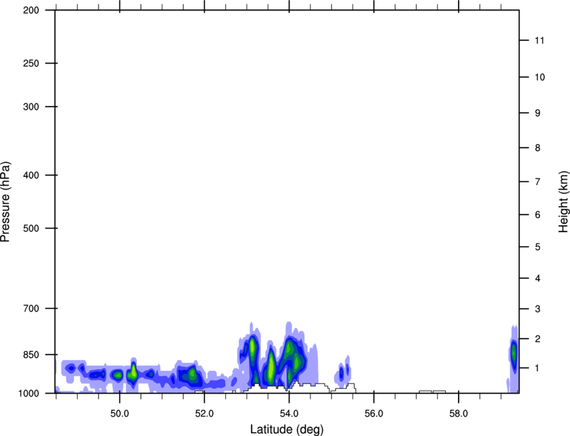Click the 850 pressure tick label
The image size is (570, 436).
click(x=31, y=355)
